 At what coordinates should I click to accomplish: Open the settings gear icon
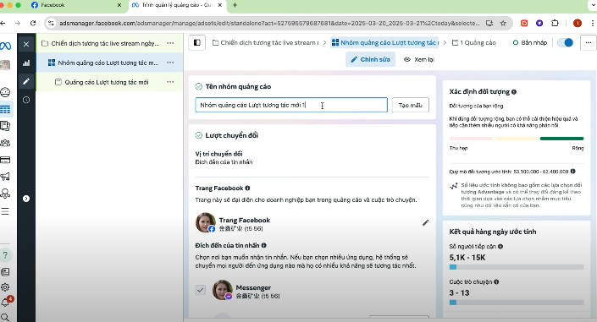pyautogui.click(x=5, y=287)
